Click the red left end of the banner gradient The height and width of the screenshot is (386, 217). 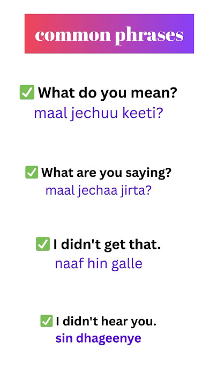tap(29, 34)
